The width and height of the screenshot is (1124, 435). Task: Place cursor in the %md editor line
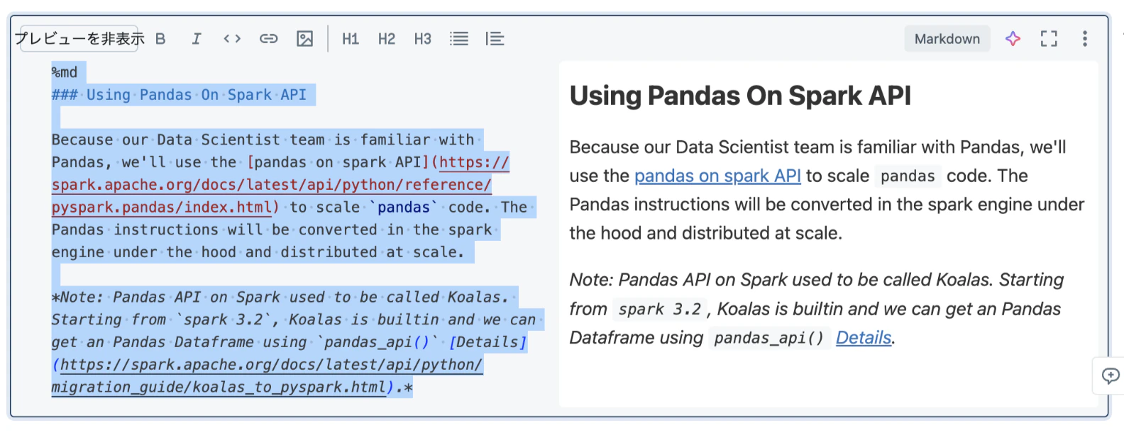(x=65, y=72)
